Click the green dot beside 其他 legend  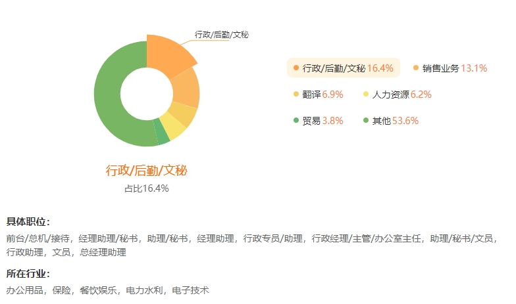tap(366, 121)
